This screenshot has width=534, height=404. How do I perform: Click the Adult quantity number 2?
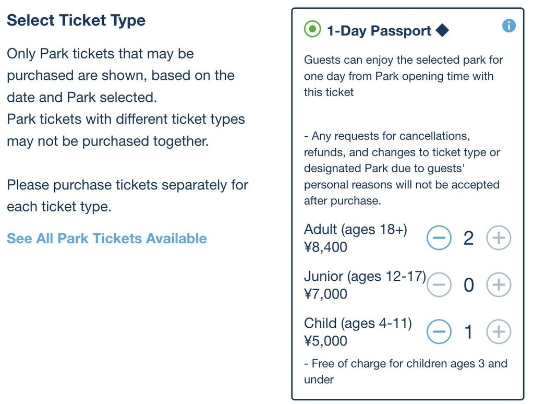469,238
